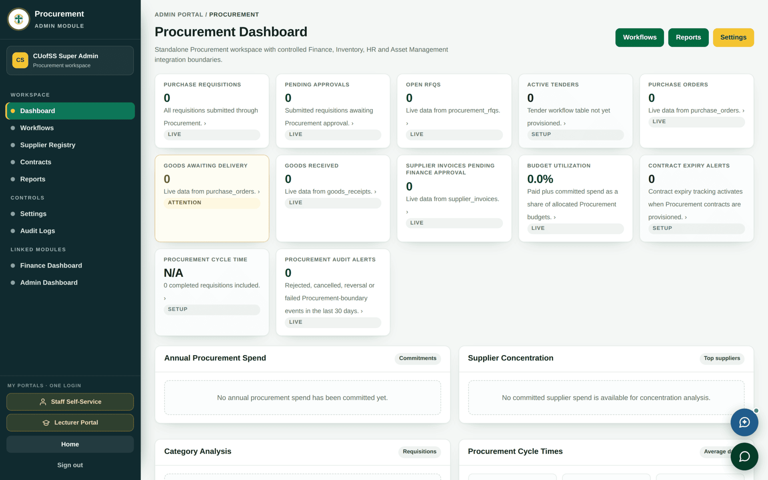Click the green Reports header button
This screenshot has height=480, width=768.
coord(688,37)
